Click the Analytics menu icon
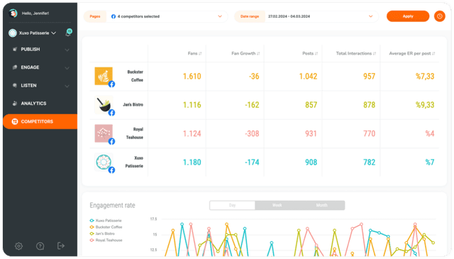Image resolution: width=454 pixels, height=259 pixels. pos(15,104)
